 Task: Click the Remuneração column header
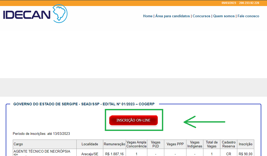tap(114, 144)
